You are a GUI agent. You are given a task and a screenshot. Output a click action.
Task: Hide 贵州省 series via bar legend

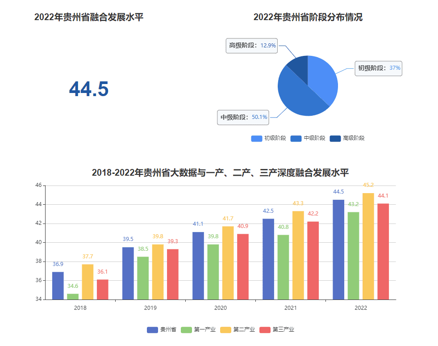pos(162,330)
